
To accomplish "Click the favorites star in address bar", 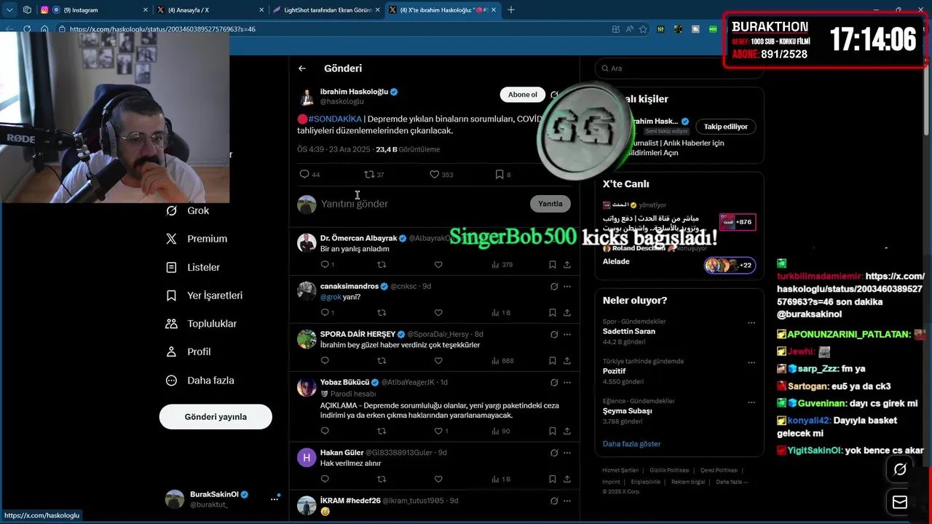I will click(643, 29).
